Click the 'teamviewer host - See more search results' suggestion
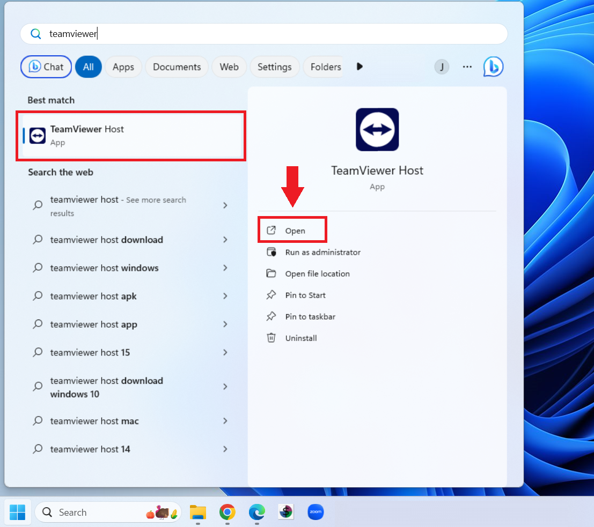Viewport: 594px width, 527px height. coord(131,206)
